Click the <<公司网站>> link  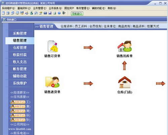pyautogui.click(x=20, y=125)
